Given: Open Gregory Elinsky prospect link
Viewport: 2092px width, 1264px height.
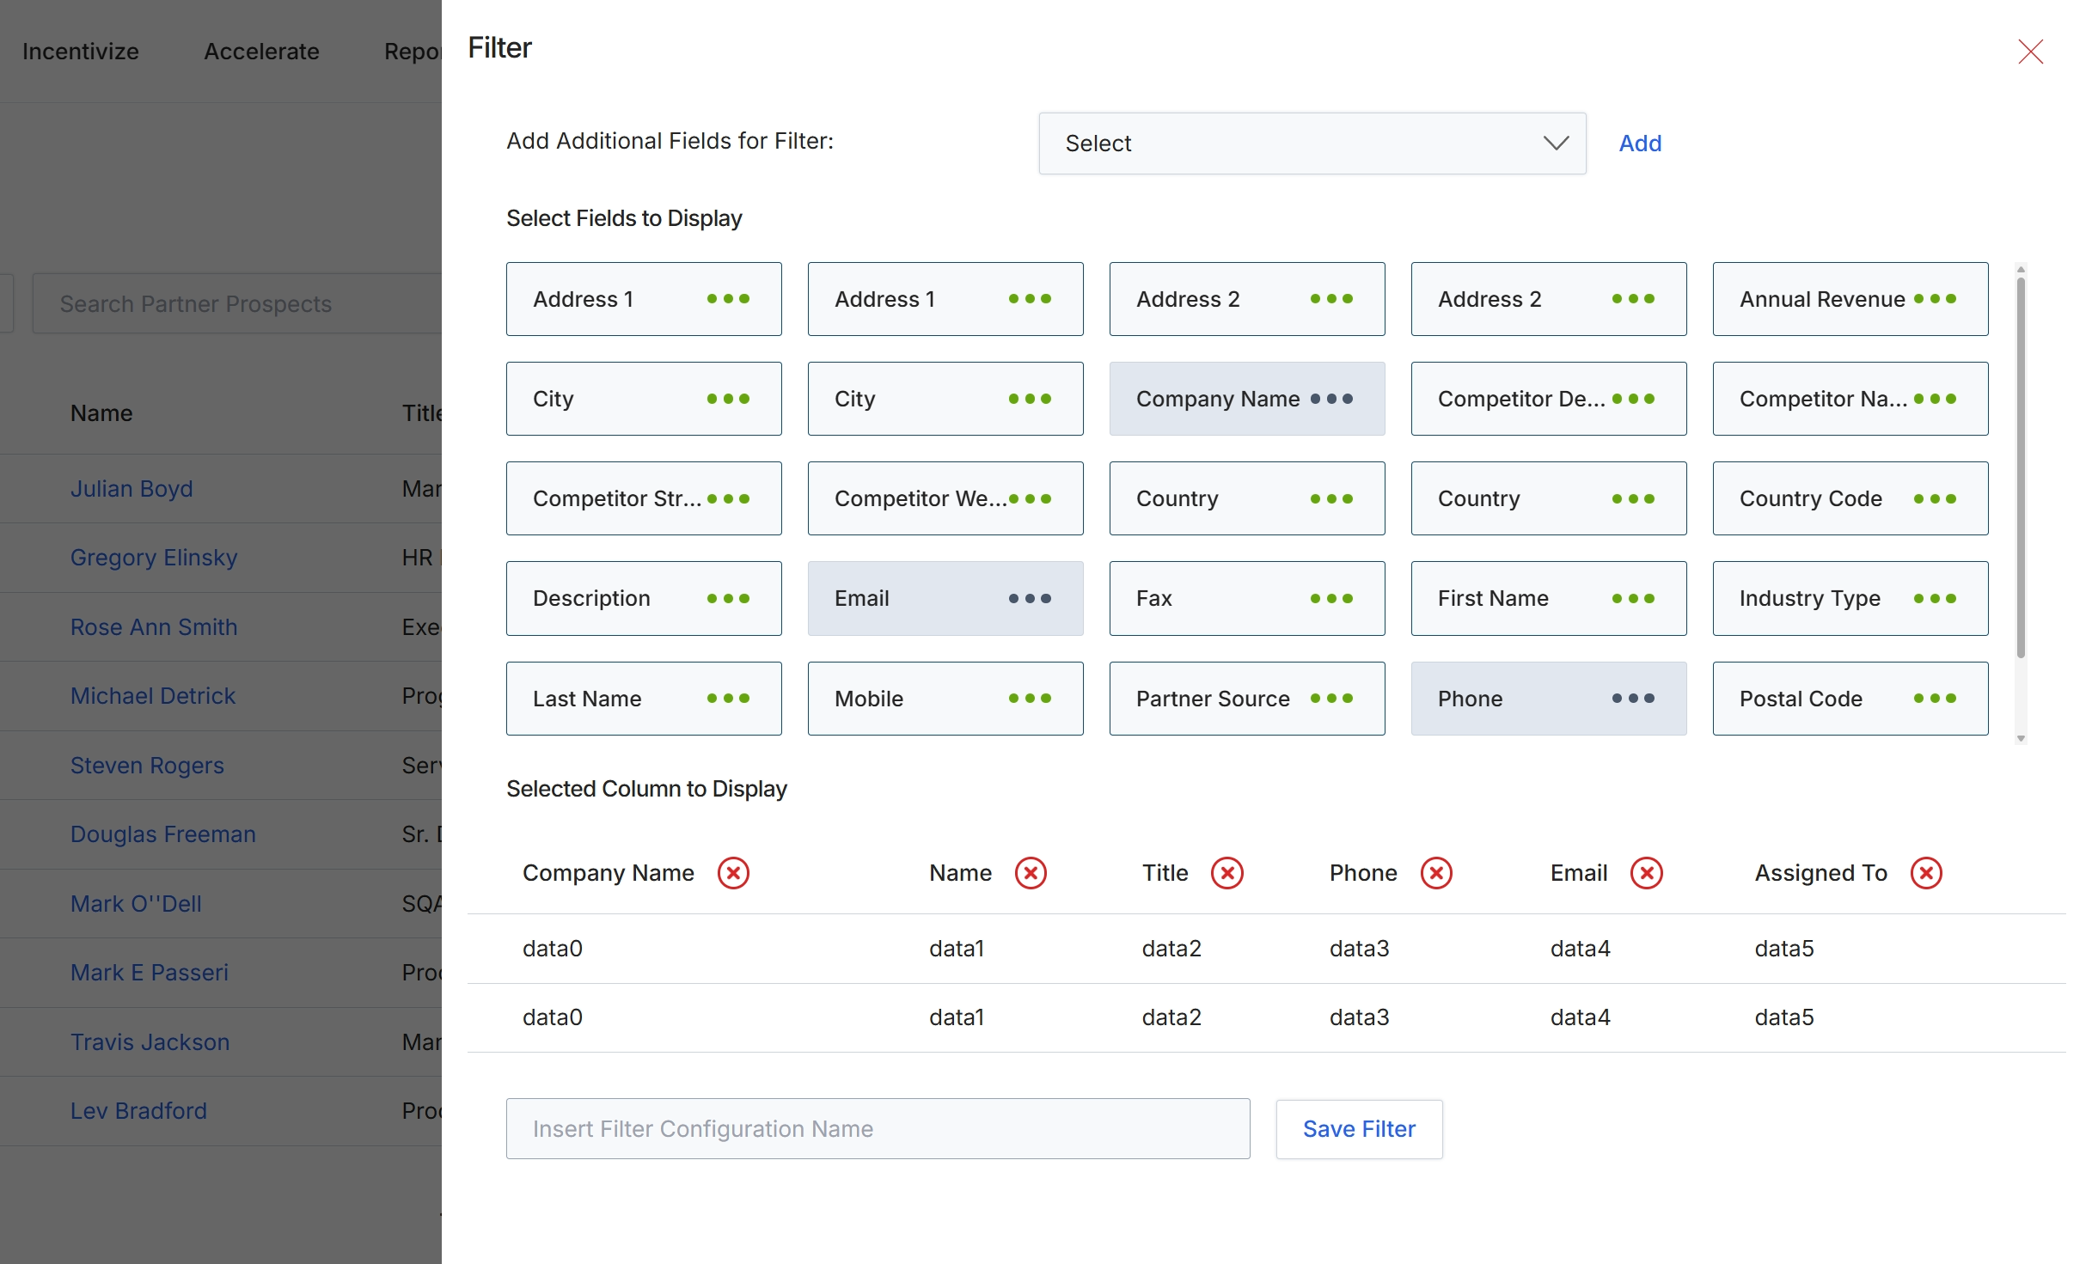Looking at the screenshot, I should (x=154, y=558).
